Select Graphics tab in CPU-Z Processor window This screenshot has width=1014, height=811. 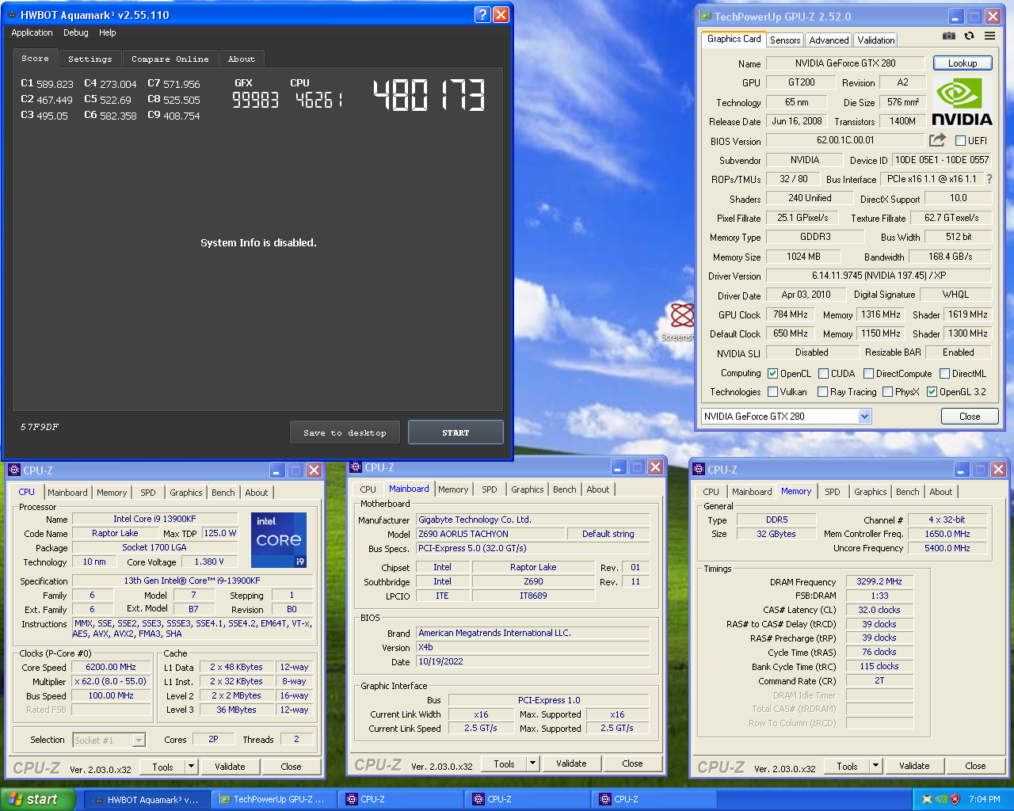pyautogui.click(x=186, y=493)
